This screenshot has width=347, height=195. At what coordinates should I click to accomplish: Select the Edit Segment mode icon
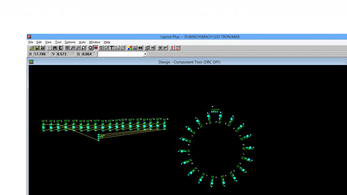coord(160,48)
